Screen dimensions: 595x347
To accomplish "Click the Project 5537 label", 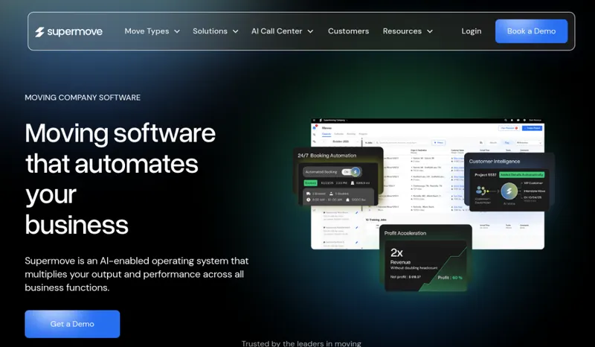I will (486, 175).
